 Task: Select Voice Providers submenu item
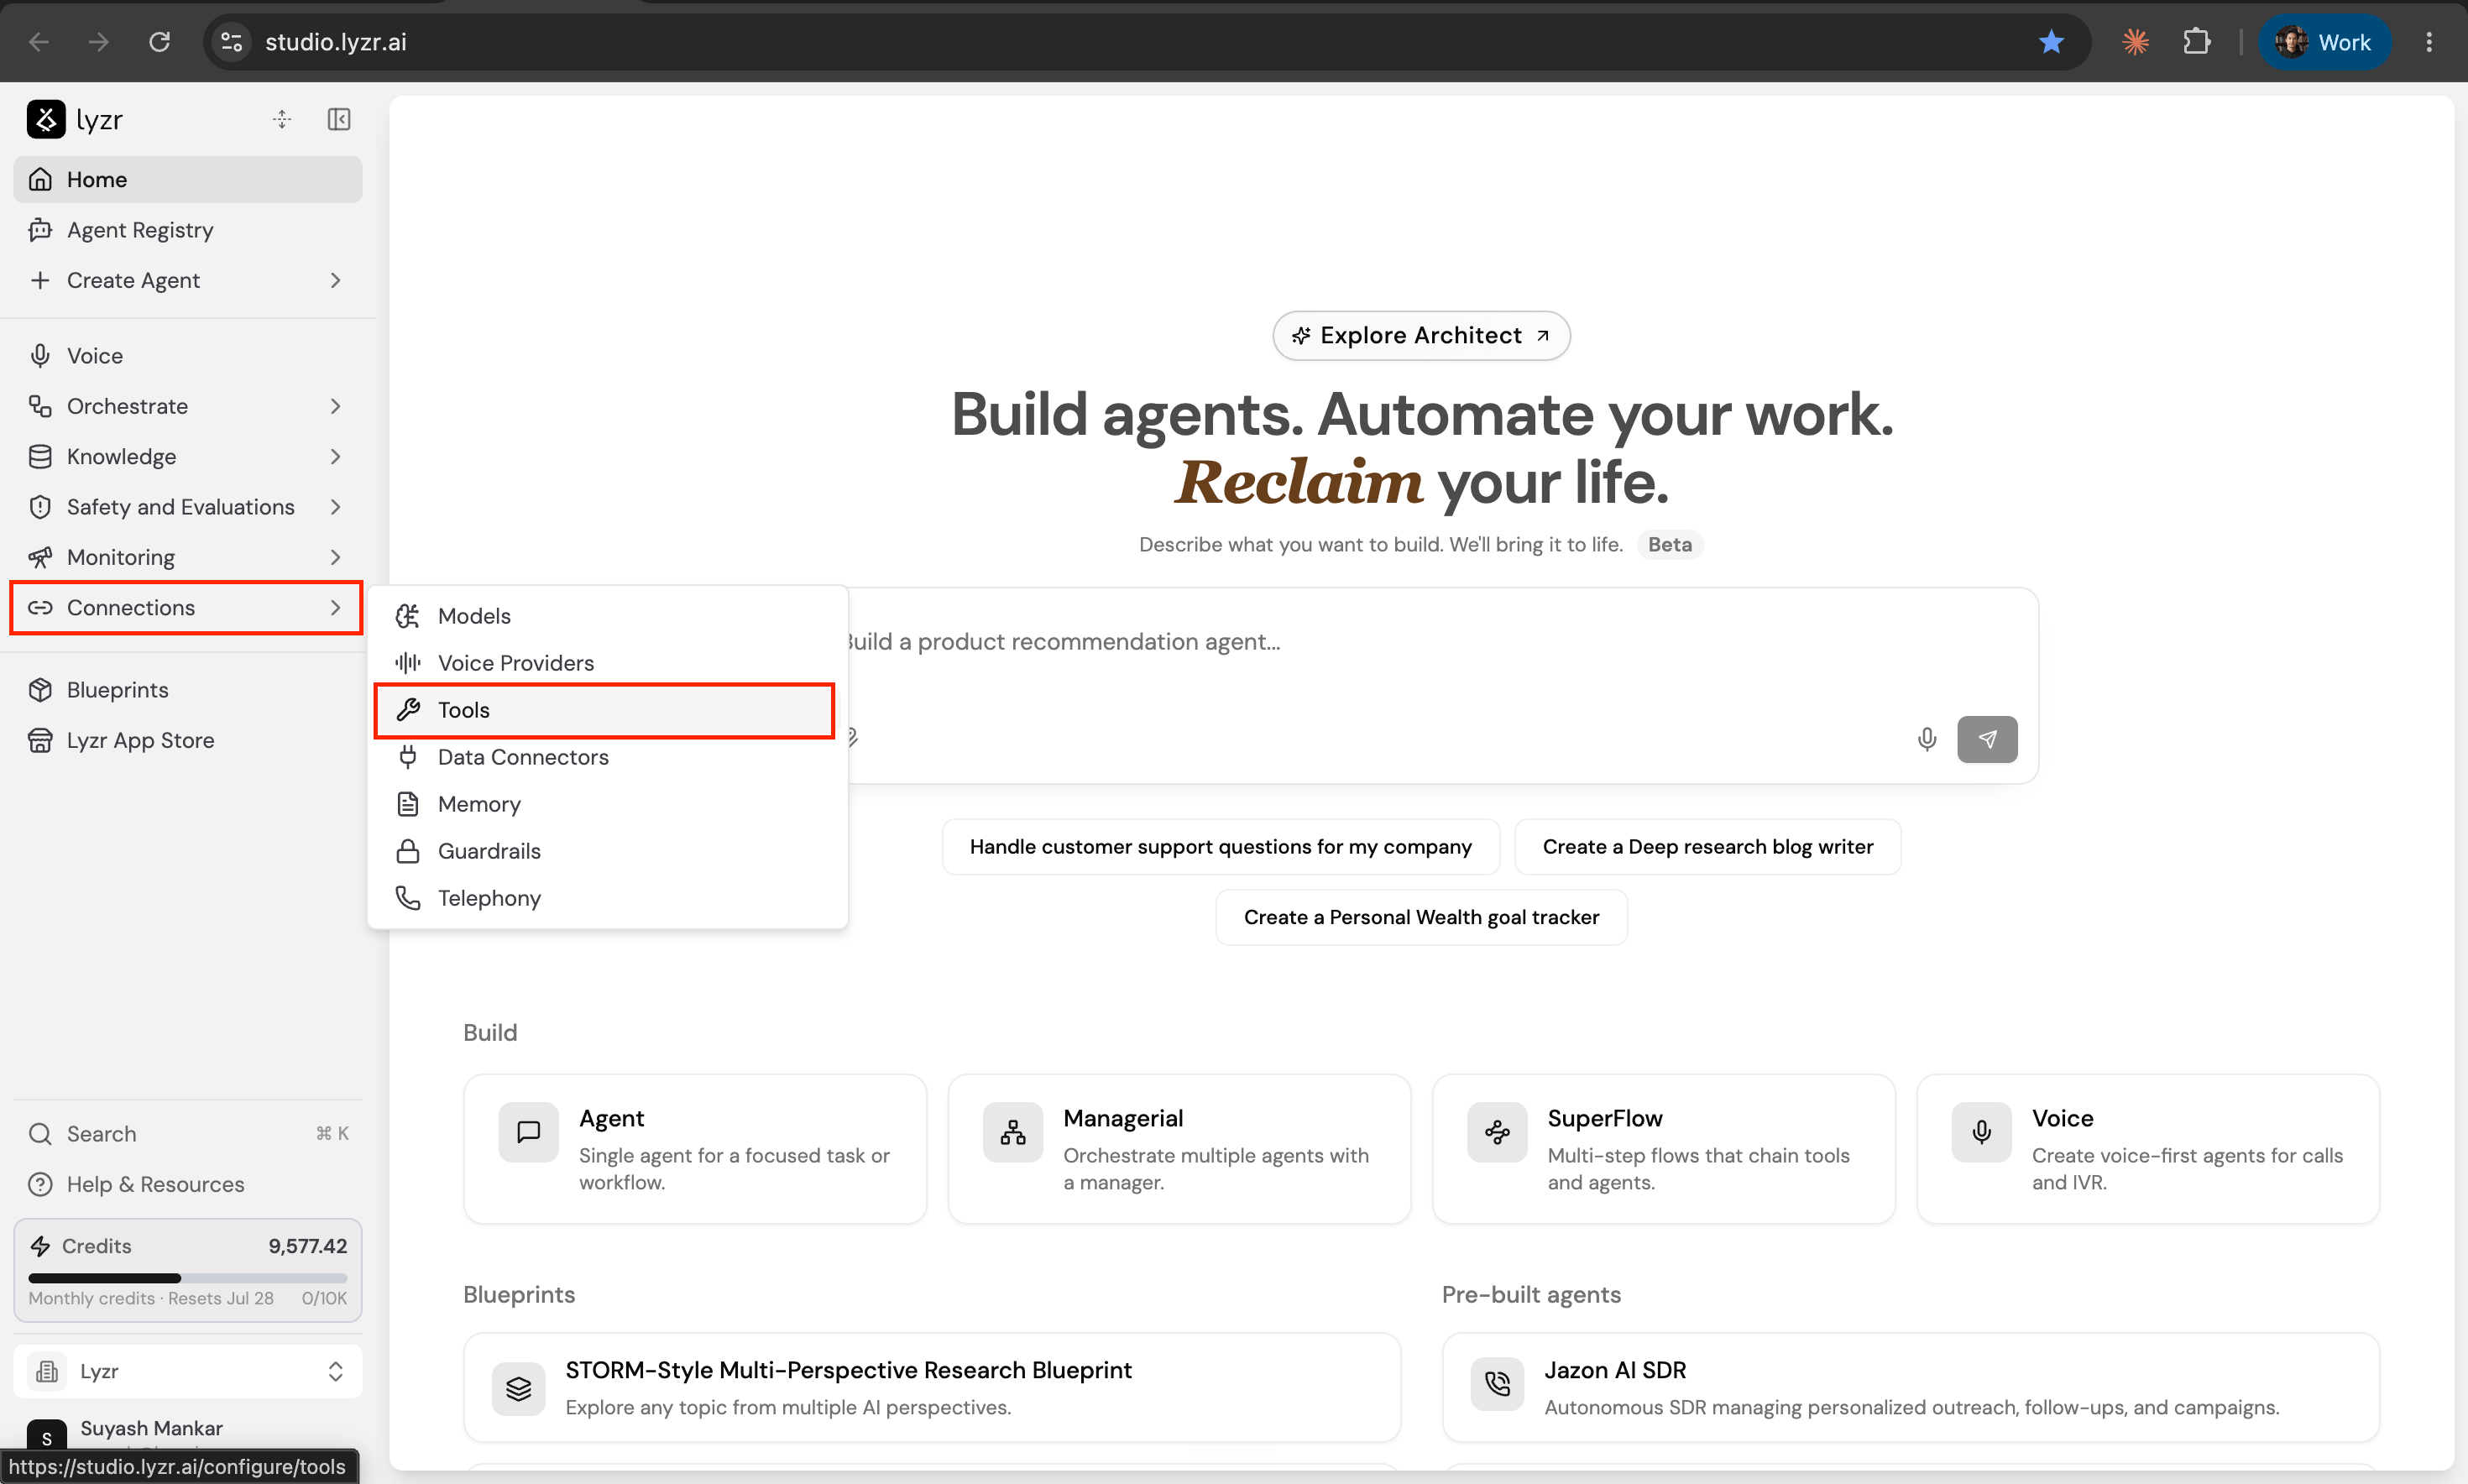[x=608, y=663]
